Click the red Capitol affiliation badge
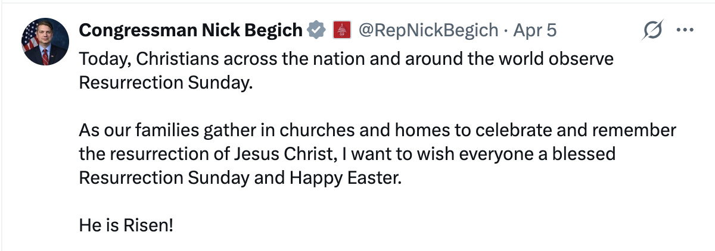 (x=341, y=30)
